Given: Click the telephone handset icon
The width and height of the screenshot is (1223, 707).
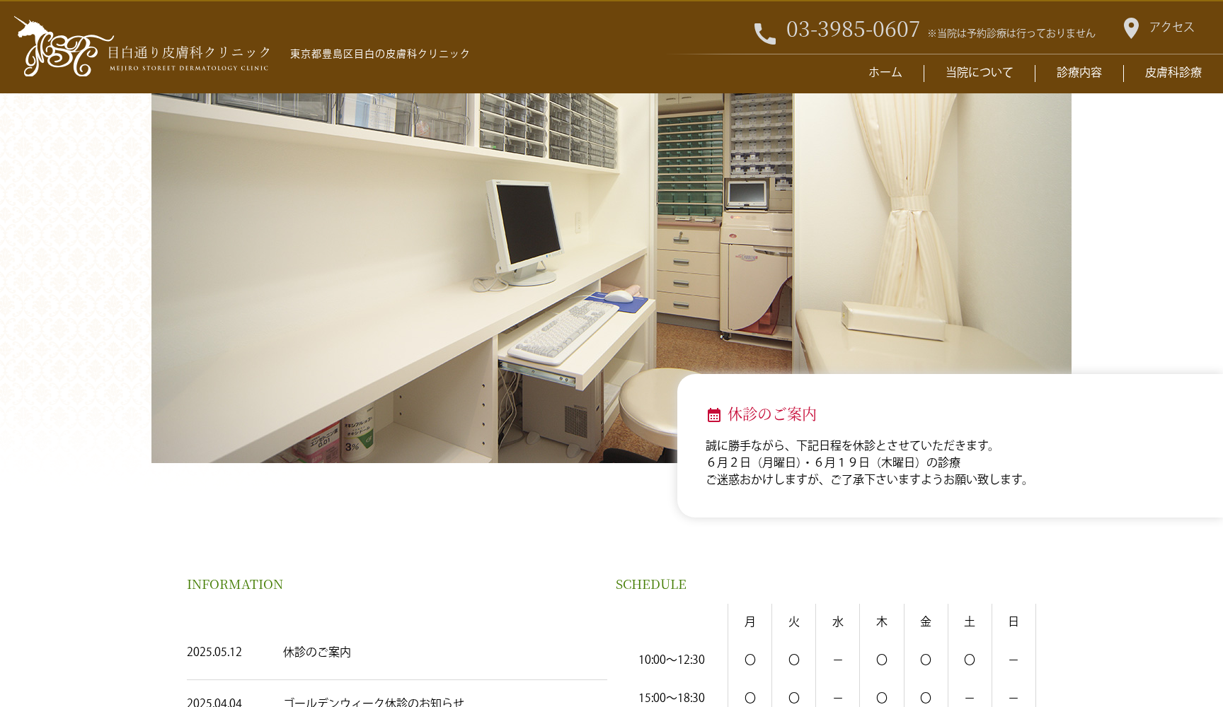Looking at the screenshot, I should [x=764, y=33].
